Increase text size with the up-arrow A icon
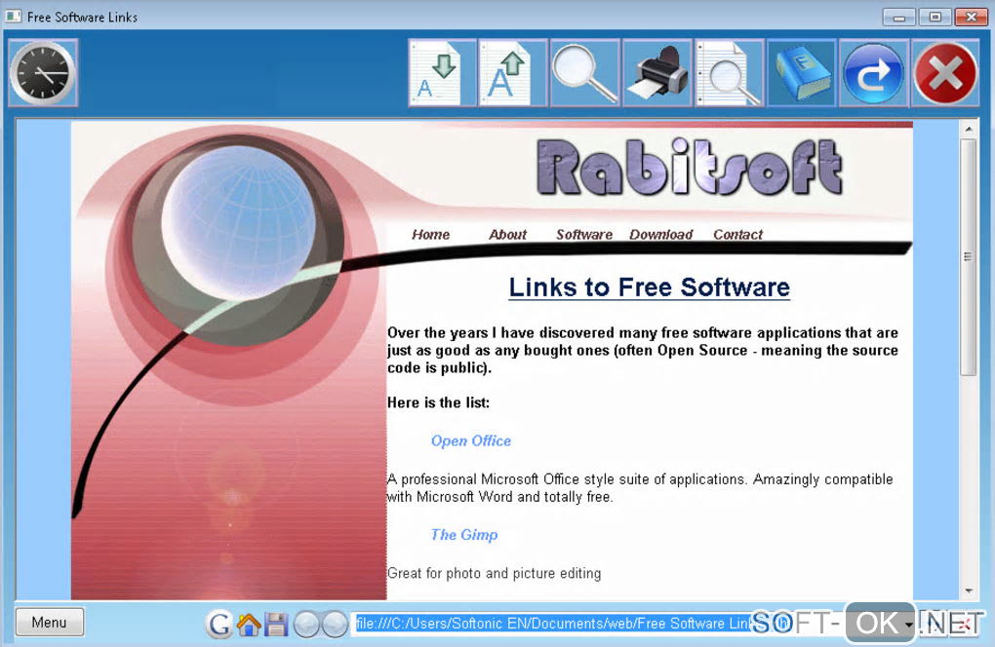Viewport: 995px width, 647px height. 512,73
